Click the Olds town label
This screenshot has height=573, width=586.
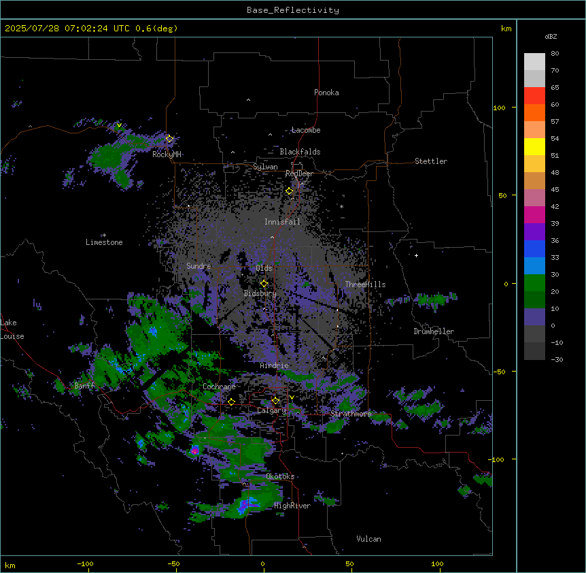(264, 268)
